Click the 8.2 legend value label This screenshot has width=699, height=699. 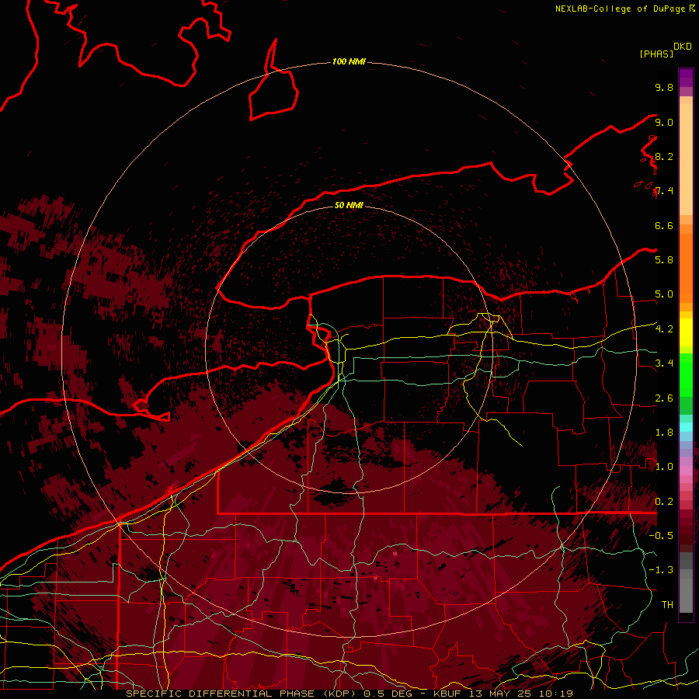(x=664, y=156)
